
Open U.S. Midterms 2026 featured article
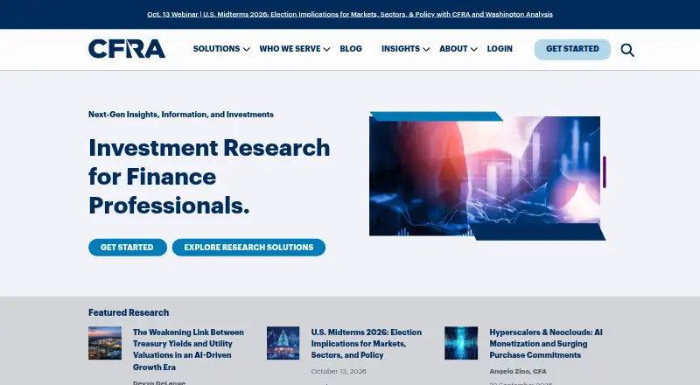tap(366, 344)
